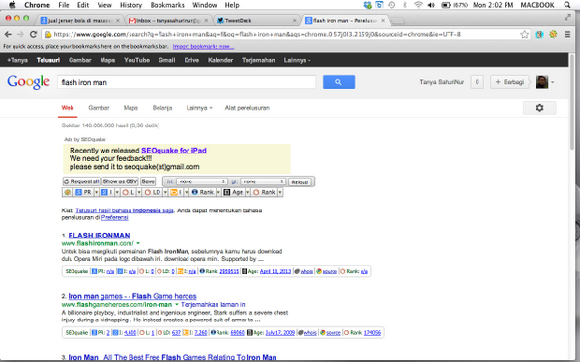Open Chrome's hamburger menu icon
The image size is (580, 362).
[x=567, y=34]
